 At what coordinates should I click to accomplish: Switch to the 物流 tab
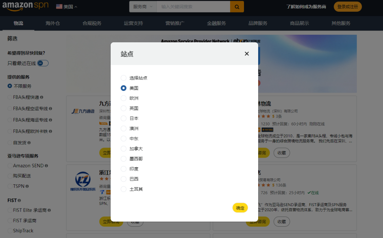pos(18,23)
